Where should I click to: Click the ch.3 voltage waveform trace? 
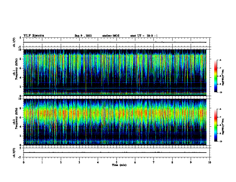[115, 153]
